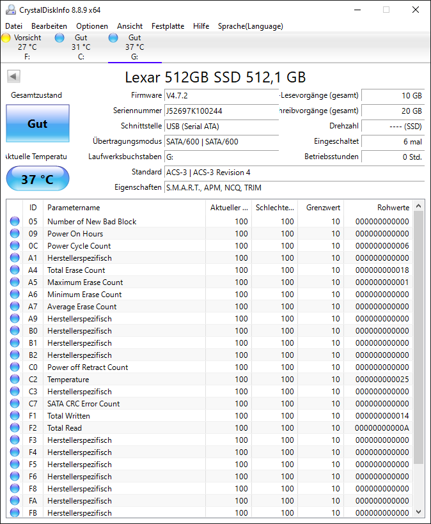Click the status orb for Total Written row
The width and height of the screenshot is (431, 524).
pos(15,415)
